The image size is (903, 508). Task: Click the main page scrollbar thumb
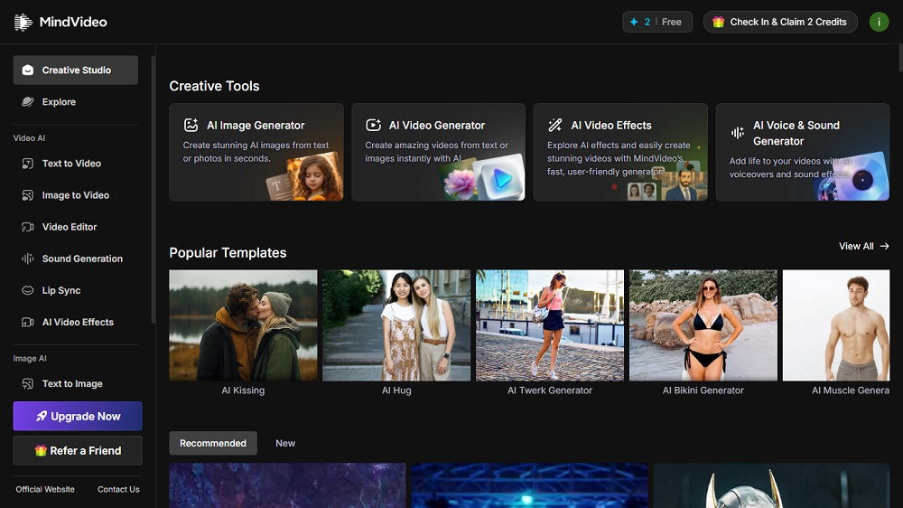pyautogui.click(x=900, y=58)
